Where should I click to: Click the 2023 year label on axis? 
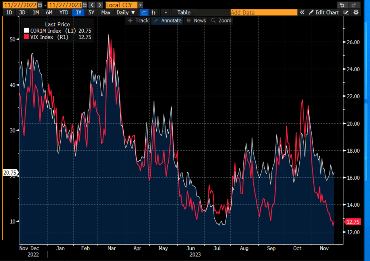(x=195, y=255)
